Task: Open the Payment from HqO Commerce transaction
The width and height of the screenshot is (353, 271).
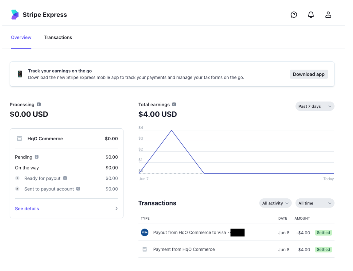Action: [184, 249]
